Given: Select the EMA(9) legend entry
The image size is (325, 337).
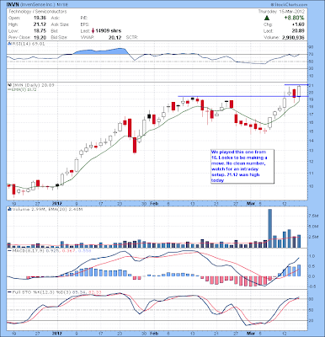Looking at the screenshot, I should pos(22,89).
